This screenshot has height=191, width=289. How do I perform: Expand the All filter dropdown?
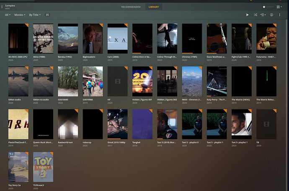[8, 15]
